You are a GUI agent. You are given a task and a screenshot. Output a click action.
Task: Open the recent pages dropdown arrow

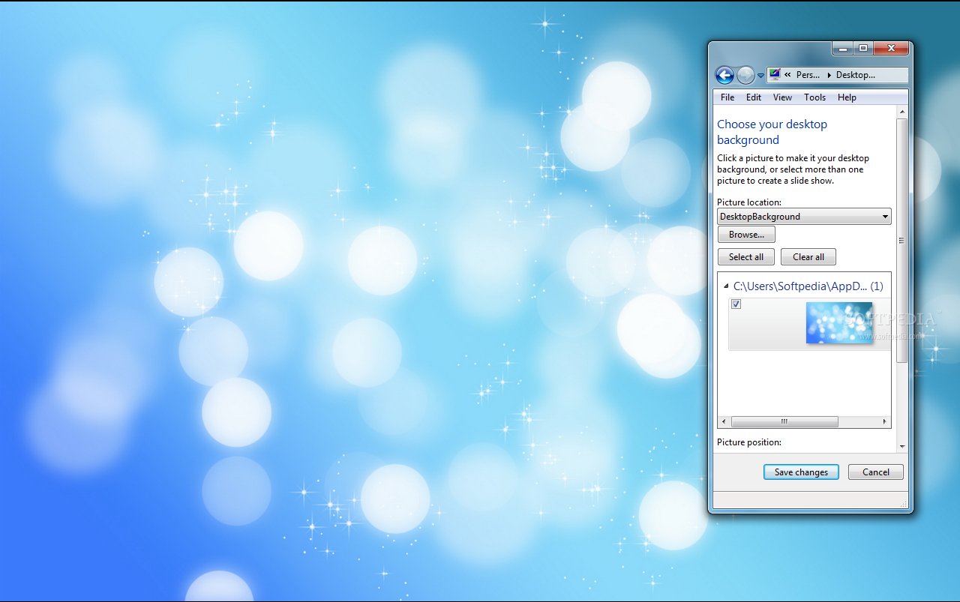click(760, 76)
